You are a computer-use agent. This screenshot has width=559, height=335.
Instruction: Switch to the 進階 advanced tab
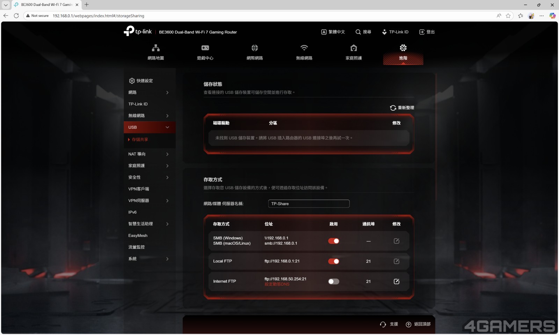403,52
